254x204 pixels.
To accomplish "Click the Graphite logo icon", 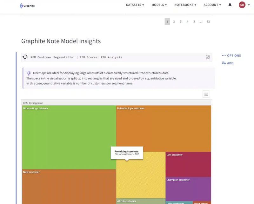I will [21, 5].
